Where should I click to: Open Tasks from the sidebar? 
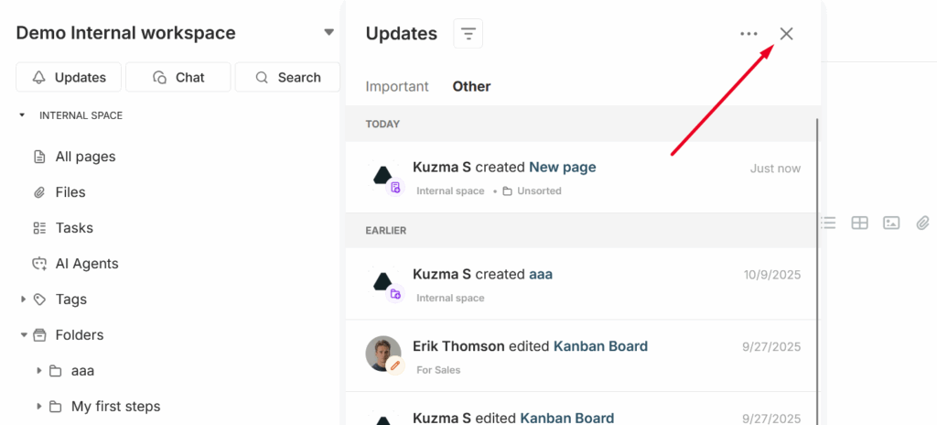[x=73, y=228]
